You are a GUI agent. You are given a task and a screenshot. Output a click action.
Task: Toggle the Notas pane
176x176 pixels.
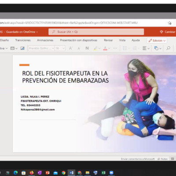click(162, 159)
